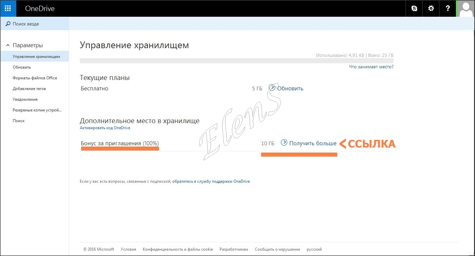Click the arrow icon beside Получить больше
The image size is (475, 256).
pos(284,143)
